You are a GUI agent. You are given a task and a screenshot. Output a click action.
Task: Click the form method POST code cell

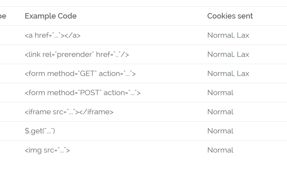(83, 93)
